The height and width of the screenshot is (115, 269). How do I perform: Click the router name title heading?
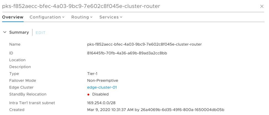pos(81,6)
